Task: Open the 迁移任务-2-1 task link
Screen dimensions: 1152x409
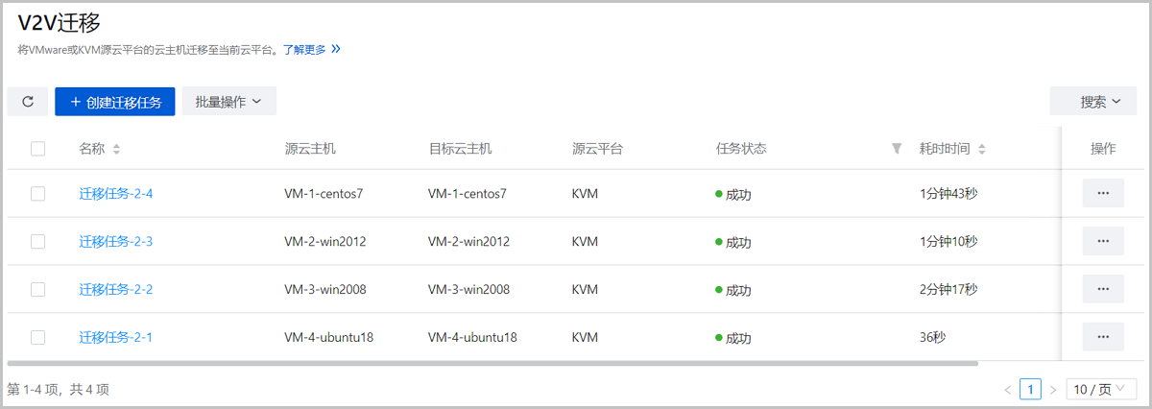Action: tap(116, 338)
